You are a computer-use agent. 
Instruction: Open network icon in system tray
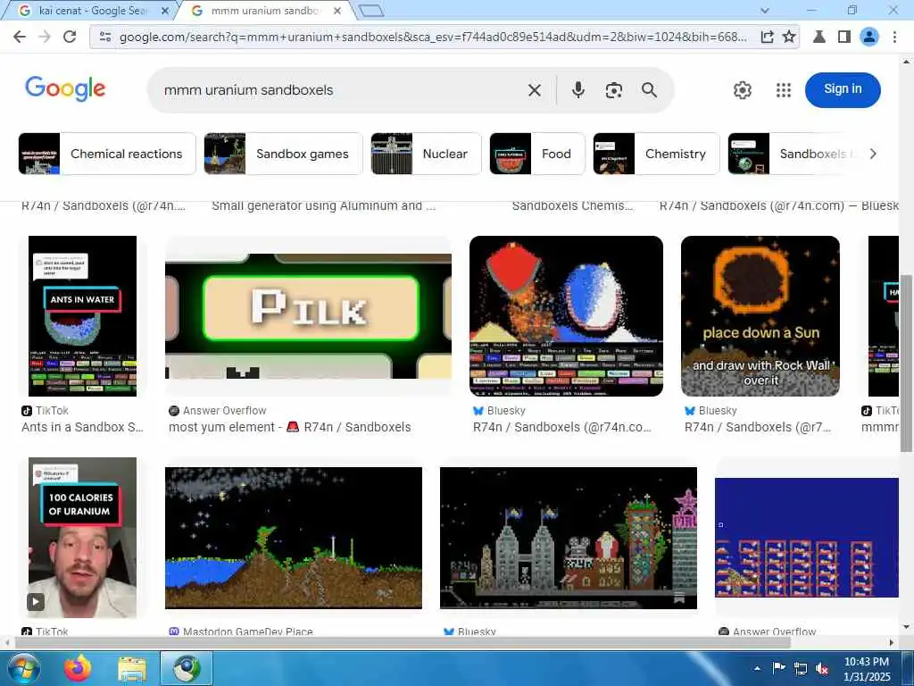tap(801, 669)
